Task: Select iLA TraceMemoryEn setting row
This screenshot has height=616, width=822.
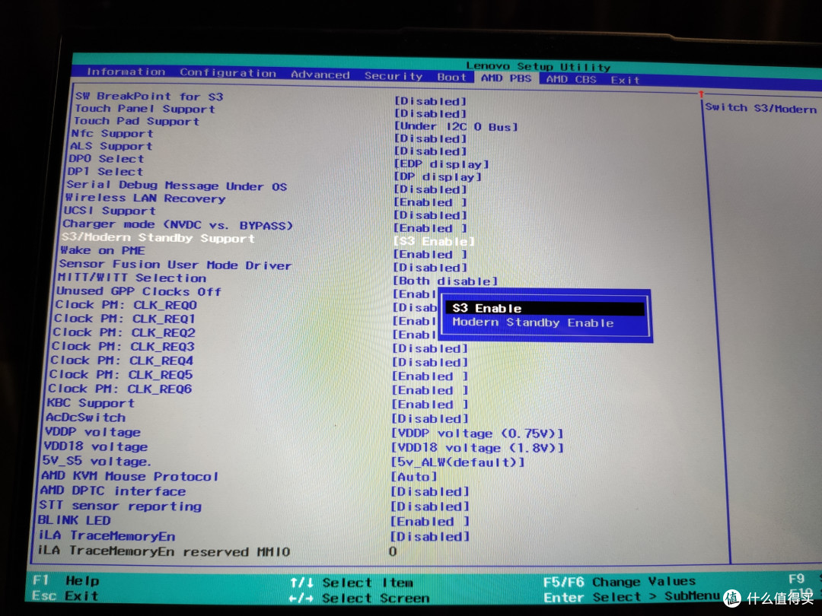Action: pyautogui.click(x=107, y=536)
